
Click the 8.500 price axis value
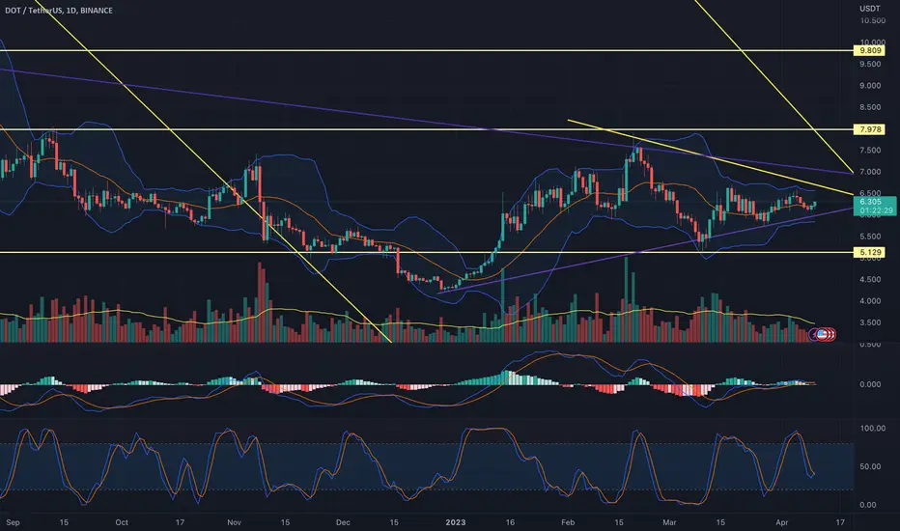click(870, 107)
